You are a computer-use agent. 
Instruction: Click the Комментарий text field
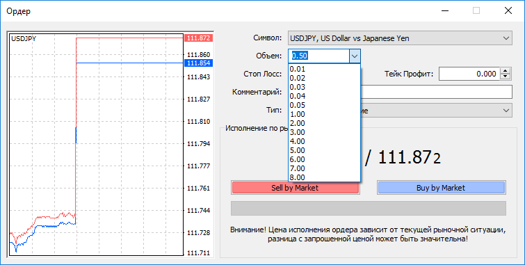436,92
